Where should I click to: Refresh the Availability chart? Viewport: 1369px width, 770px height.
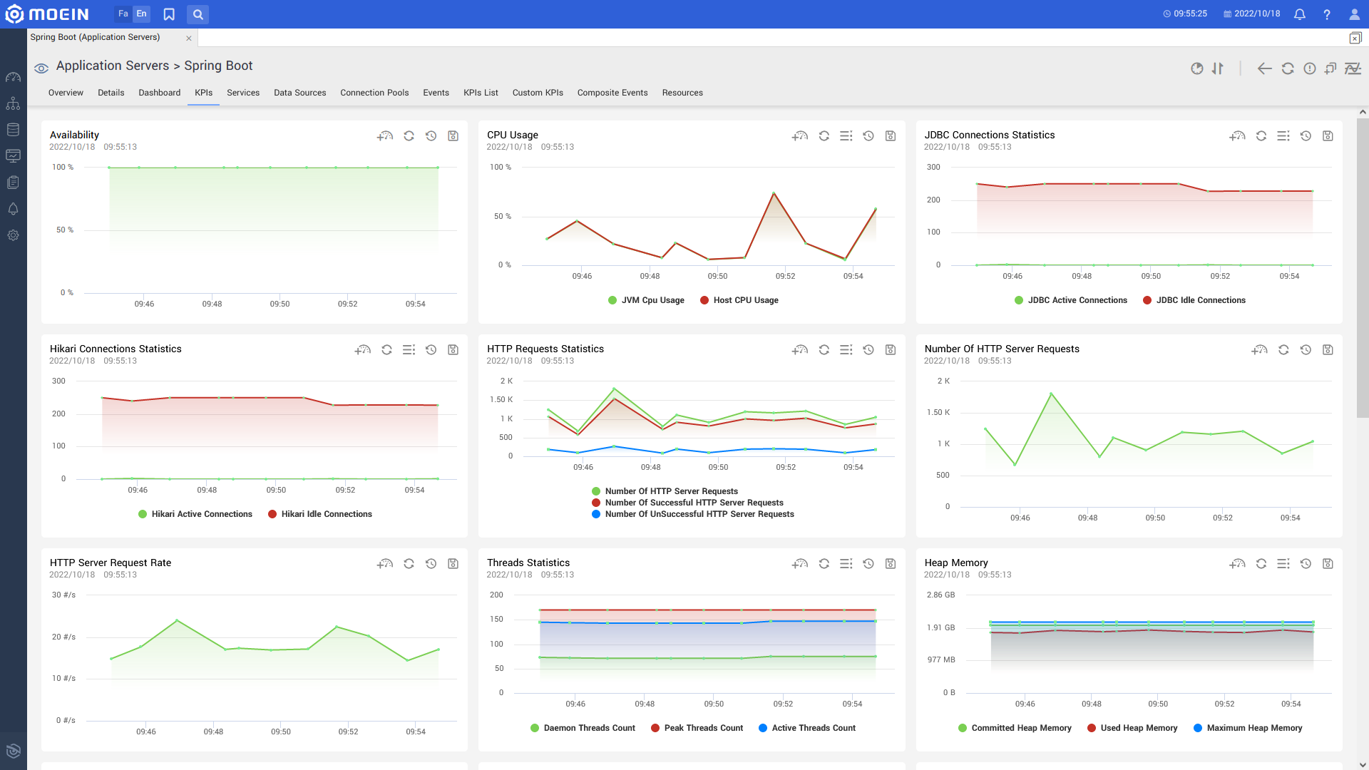[x=409, y=135]
